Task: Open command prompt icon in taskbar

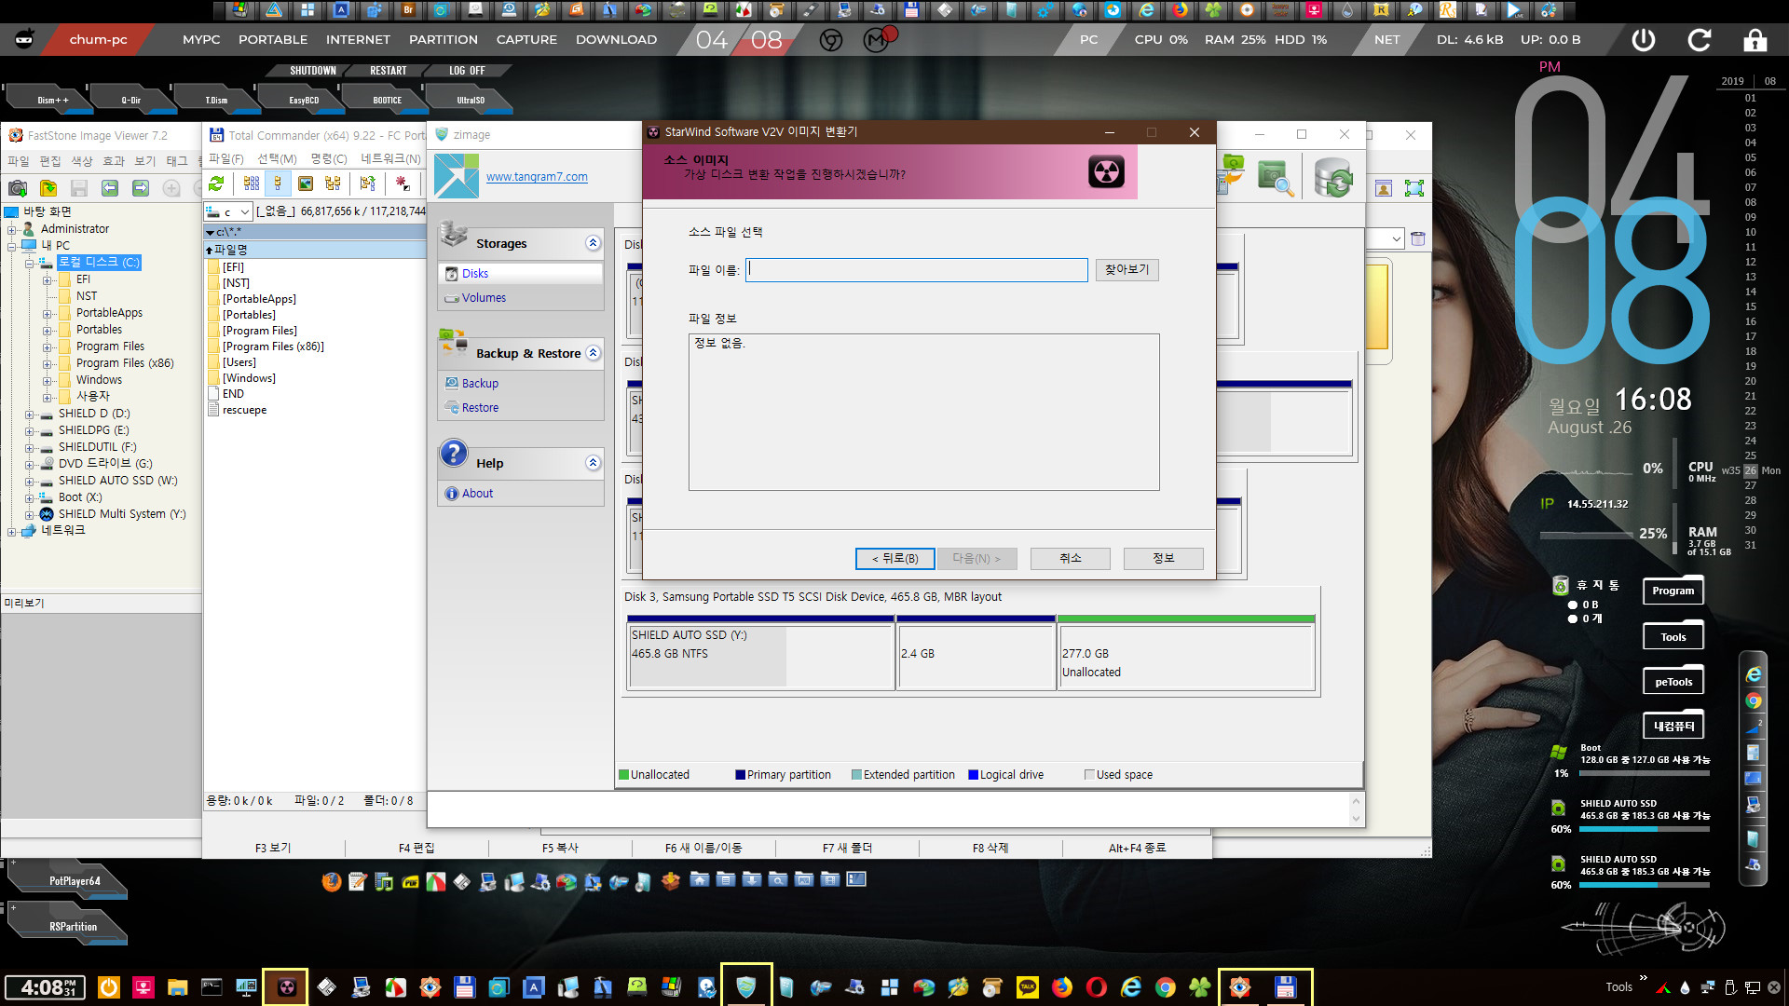Action: coord(212,987)
